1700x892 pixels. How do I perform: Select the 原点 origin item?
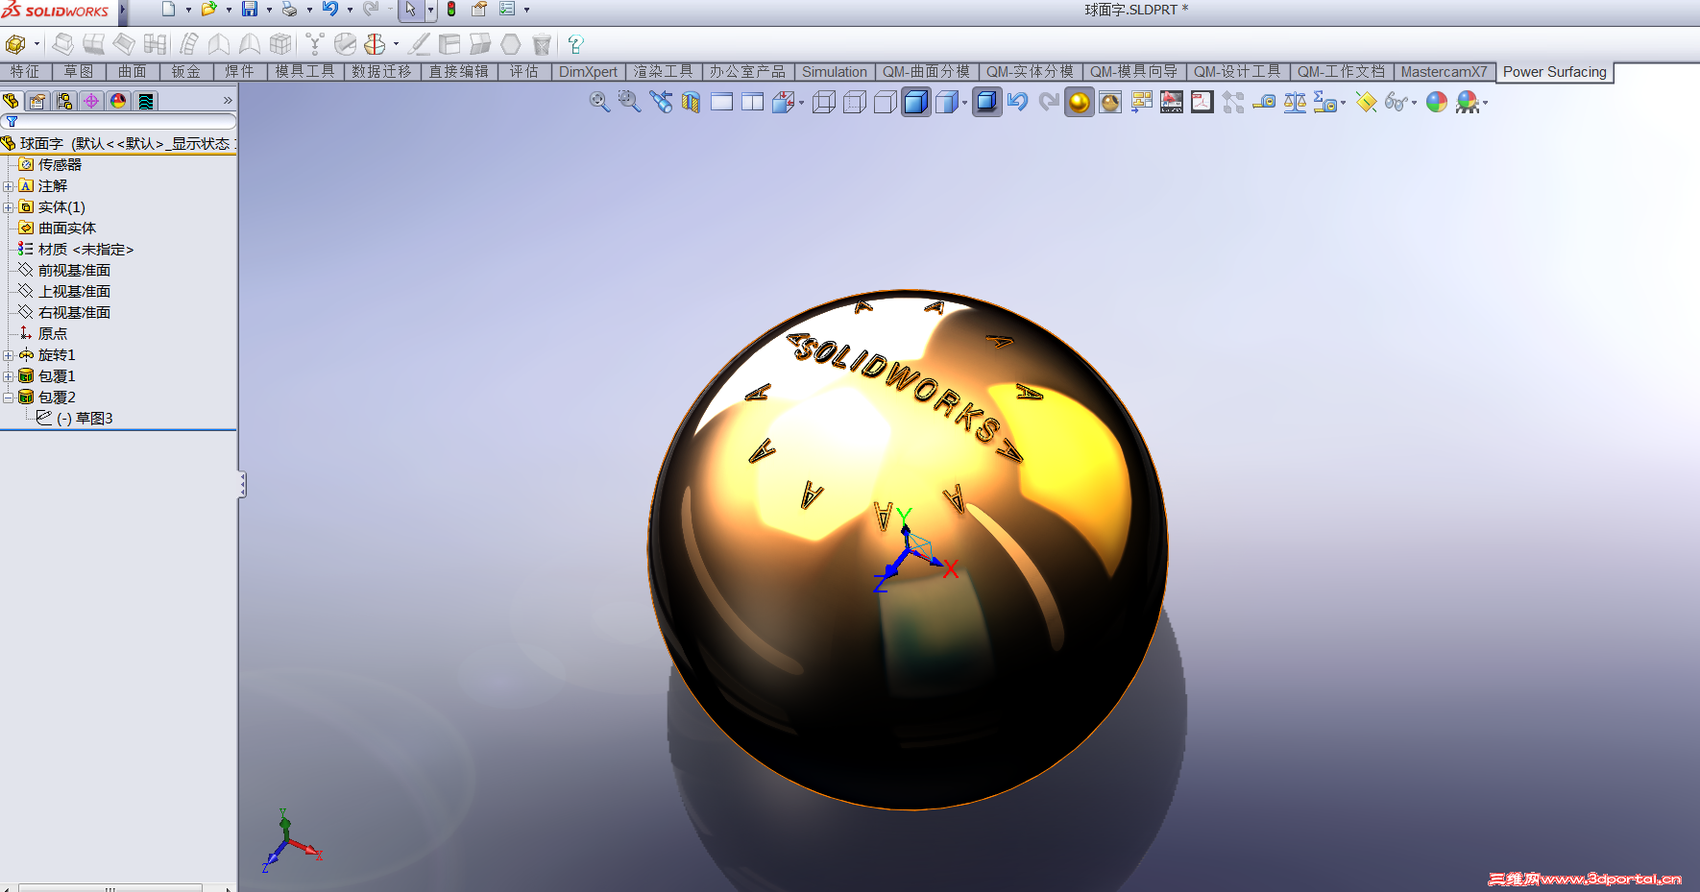tap(43, 334)
